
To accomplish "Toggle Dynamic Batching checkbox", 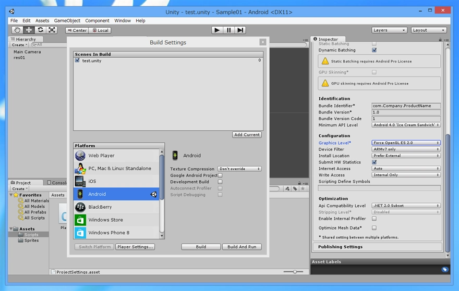I will tap(374, 50).
